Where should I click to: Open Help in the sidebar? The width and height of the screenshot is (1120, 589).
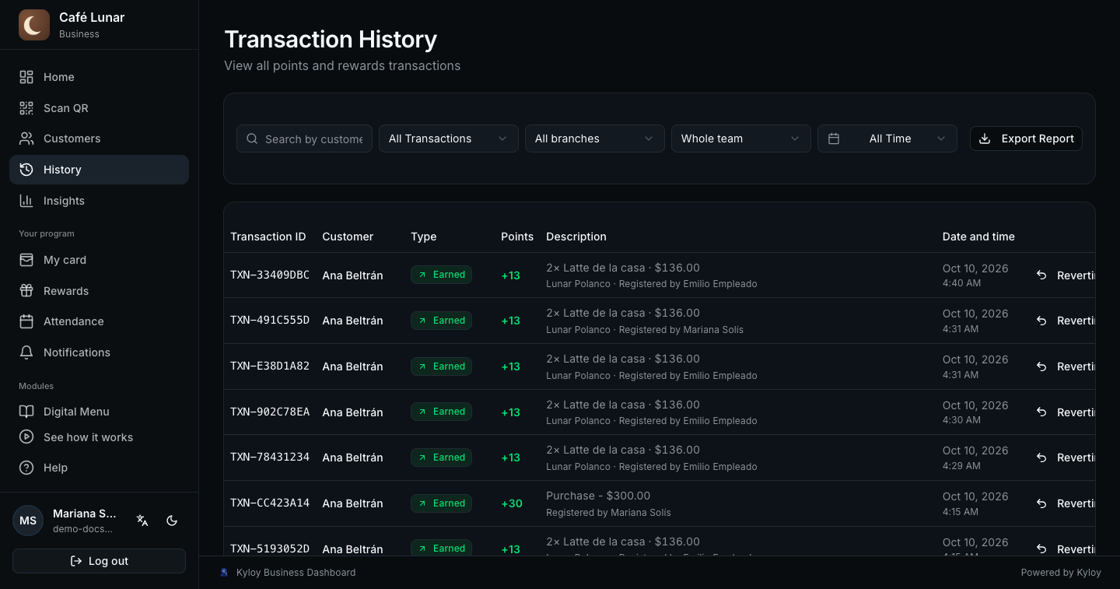99,468
